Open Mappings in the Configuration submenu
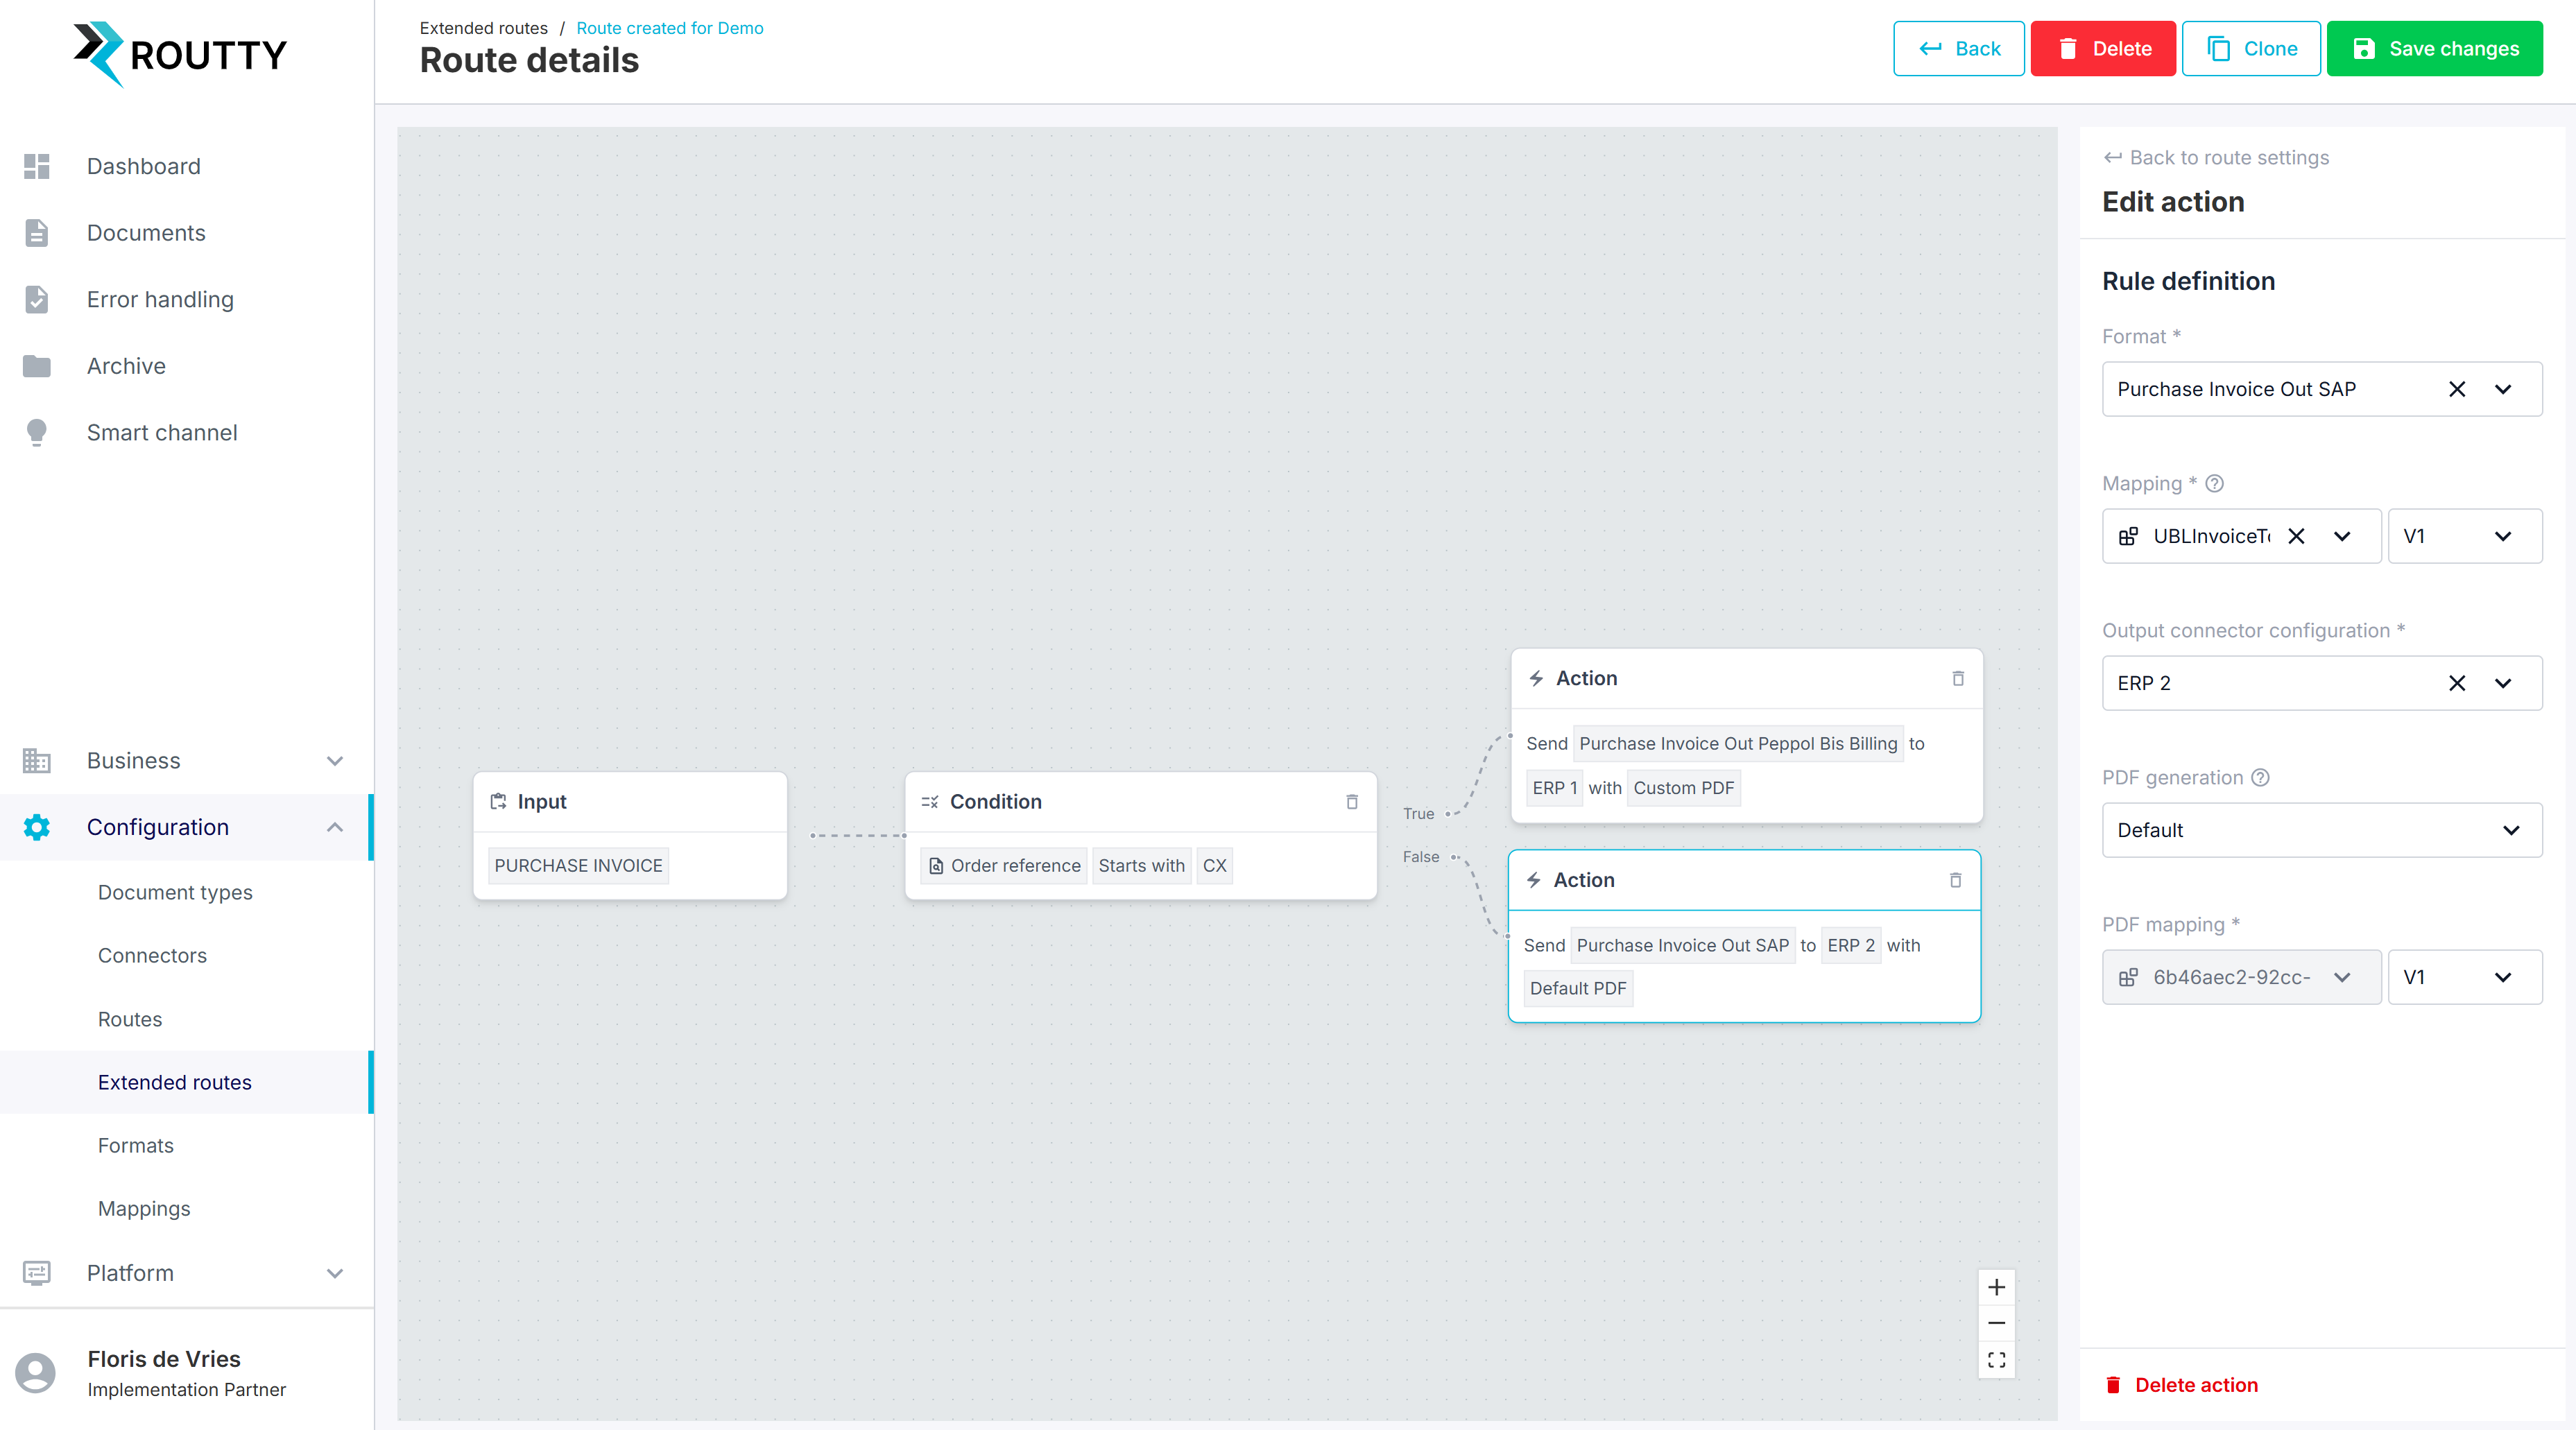2576x1430 pixels. (x=144, y=1208)
